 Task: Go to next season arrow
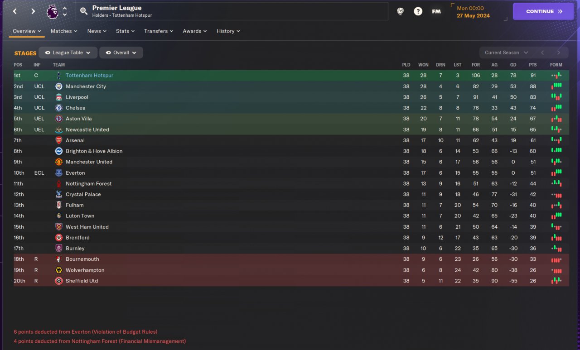pyautogui.click(x=559, y=53)
